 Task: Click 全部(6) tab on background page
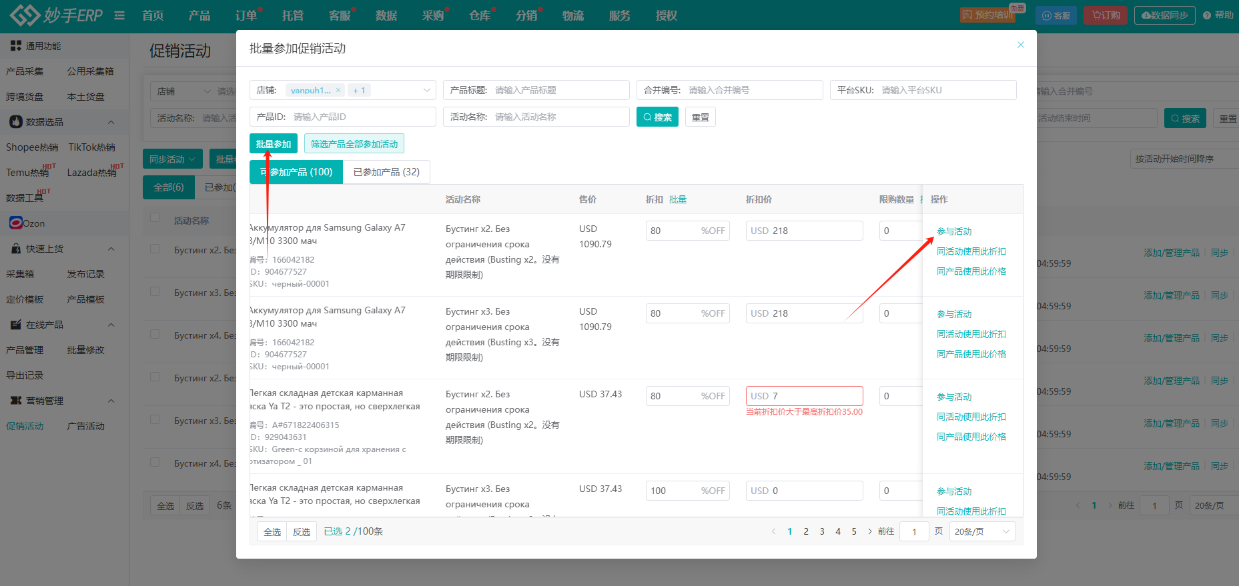tap(169, 187)
